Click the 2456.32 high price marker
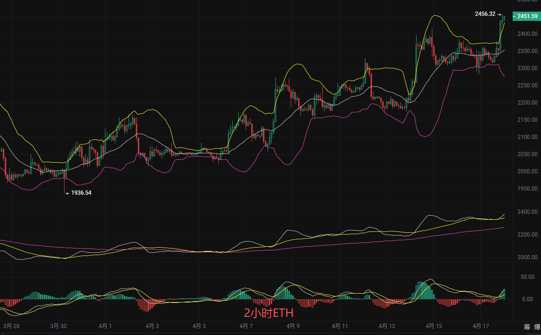 click(x=485, y=14)
